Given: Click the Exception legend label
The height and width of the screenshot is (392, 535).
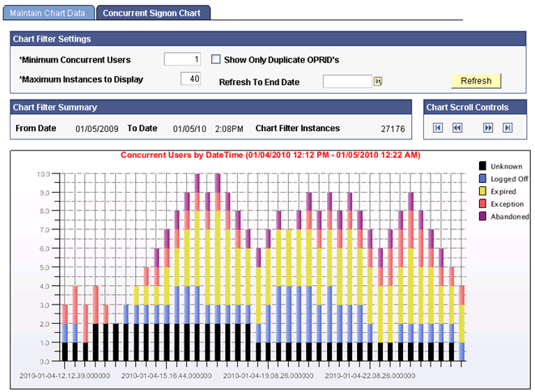Looking at the screenshot, I should click(507, 204).
